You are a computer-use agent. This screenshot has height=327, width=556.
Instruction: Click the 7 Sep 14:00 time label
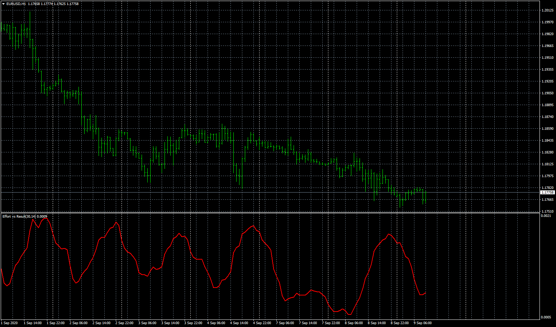308,323
